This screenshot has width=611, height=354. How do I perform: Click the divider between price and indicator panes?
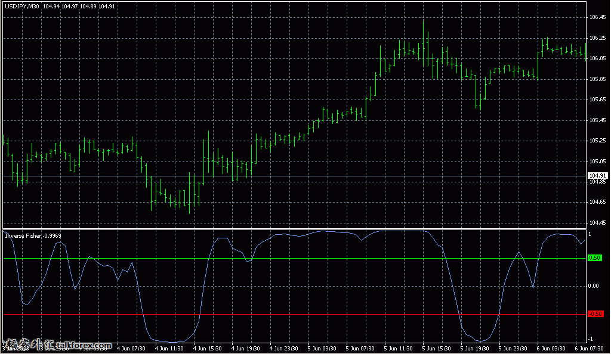point(292,229)
